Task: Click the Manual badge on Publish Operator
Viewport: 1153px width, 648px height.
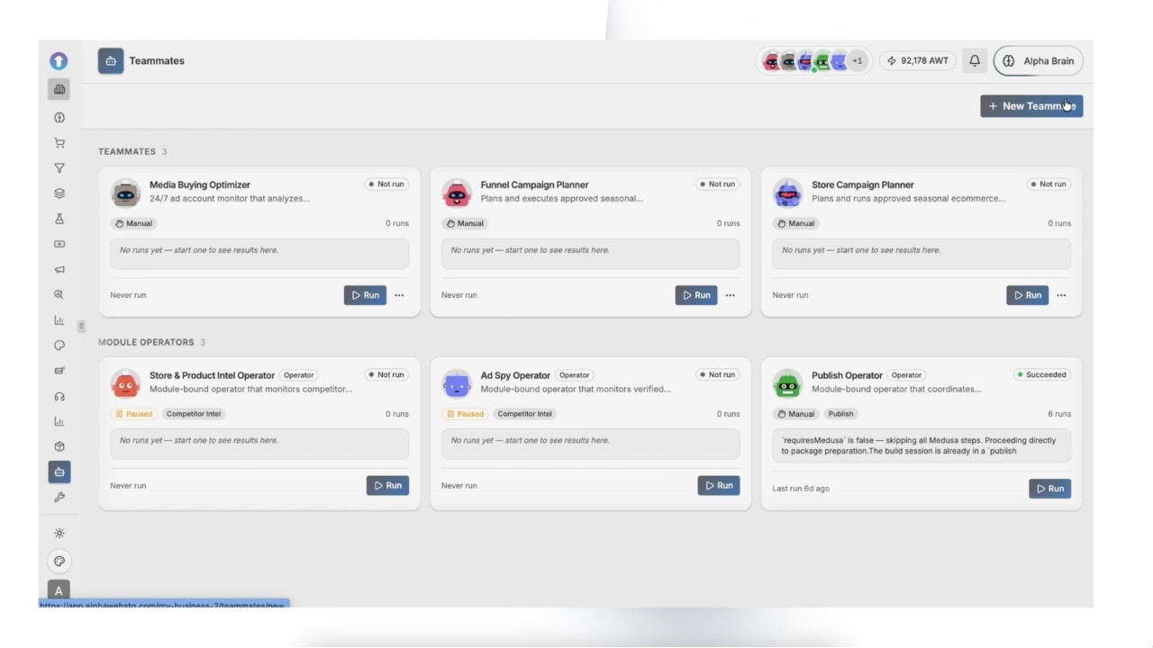Action: pos(796,414)
